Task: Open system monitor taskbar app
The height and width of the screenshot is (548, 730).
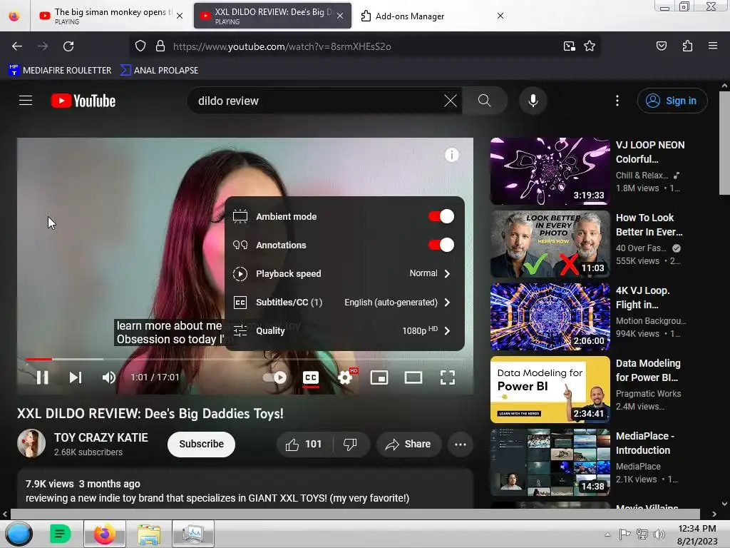Action: click(x=192, y=534)
